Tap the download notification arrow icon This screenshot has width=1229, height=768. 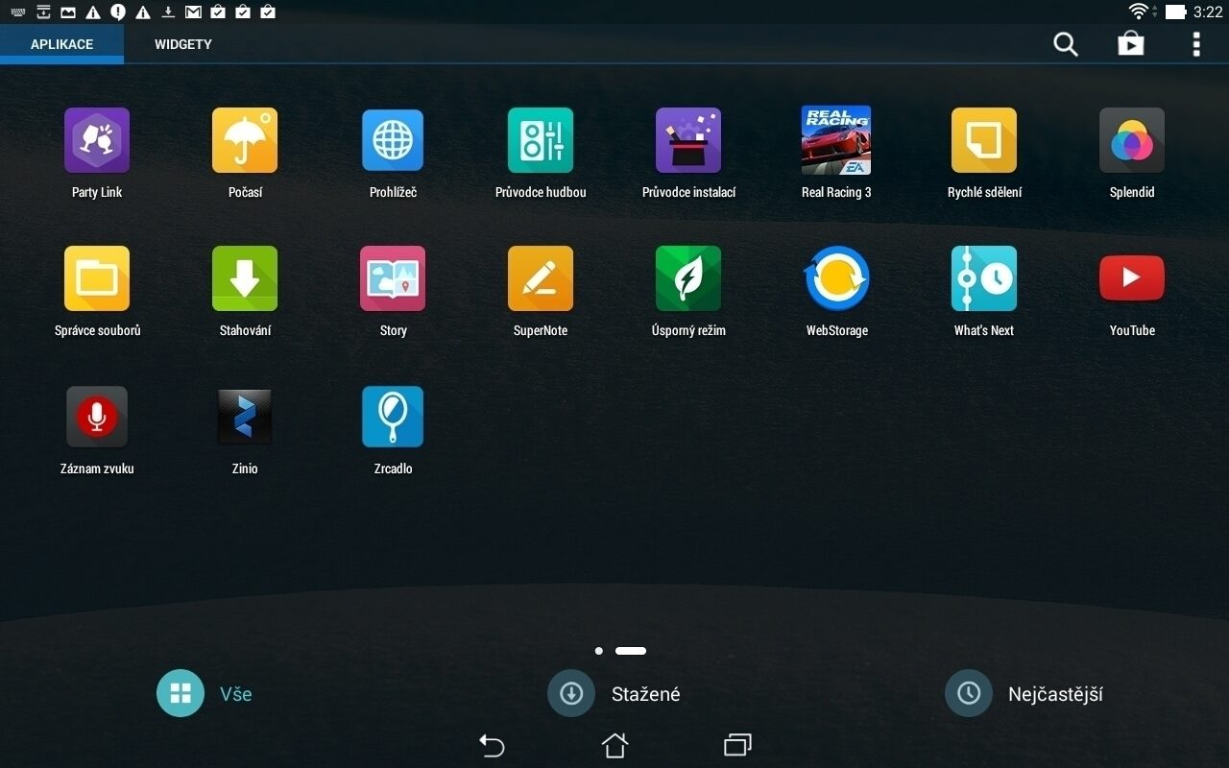pos(168,12)
